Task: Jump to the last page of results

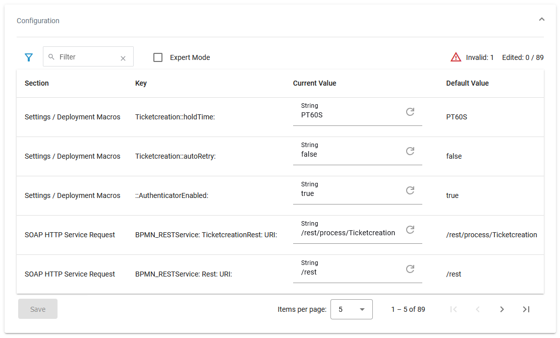Action: coord(526,309)
